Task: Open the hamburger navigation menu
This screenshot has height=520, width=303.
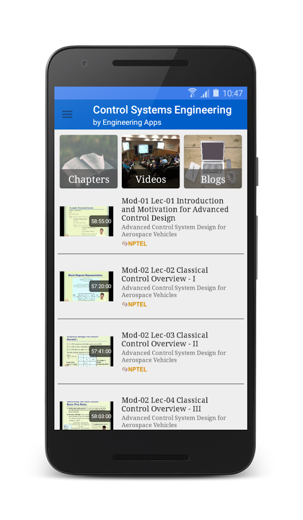Action: pyautogui.click(x=67, y=115)
